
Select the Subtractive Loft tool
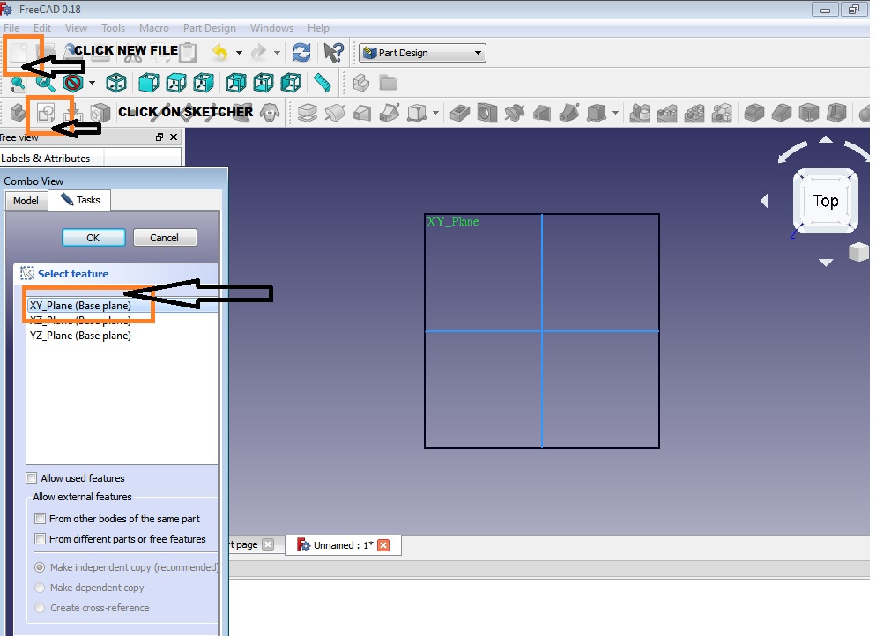coord(542,114)
